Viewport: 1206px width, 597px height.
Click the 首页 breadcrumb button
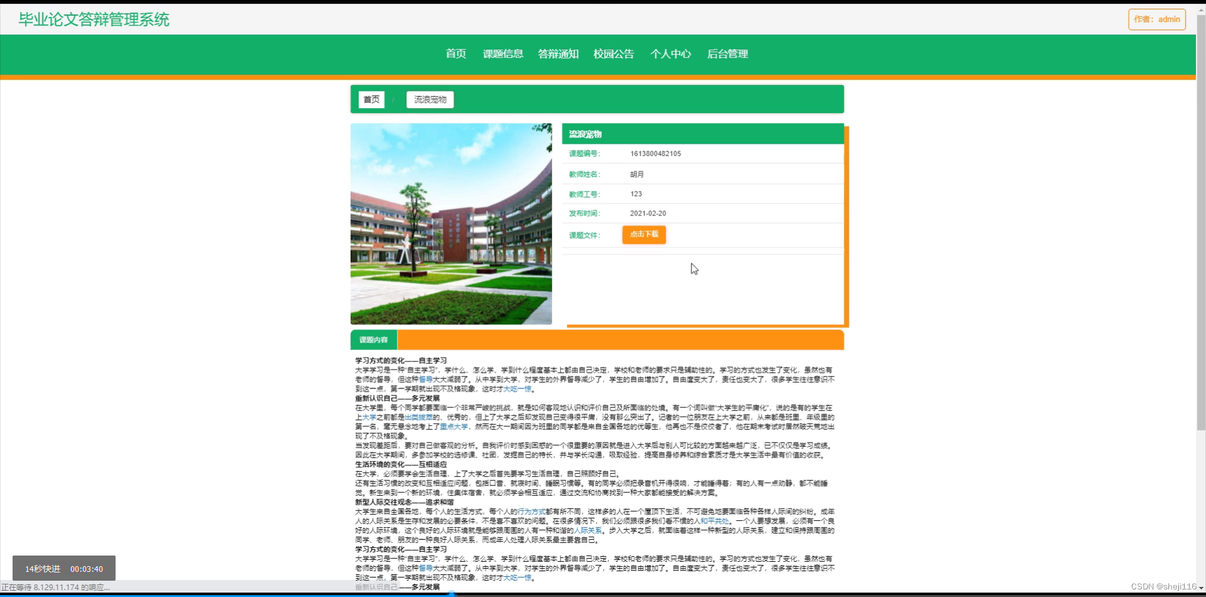click(x=371, y=99)
